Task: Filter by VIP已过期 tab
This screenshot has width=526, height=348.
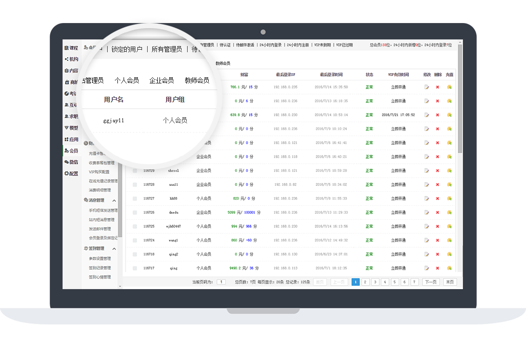Action: coord(344,45)
